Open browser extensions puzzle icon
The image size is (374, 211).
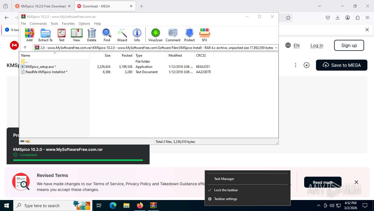[x=358, y=18]
